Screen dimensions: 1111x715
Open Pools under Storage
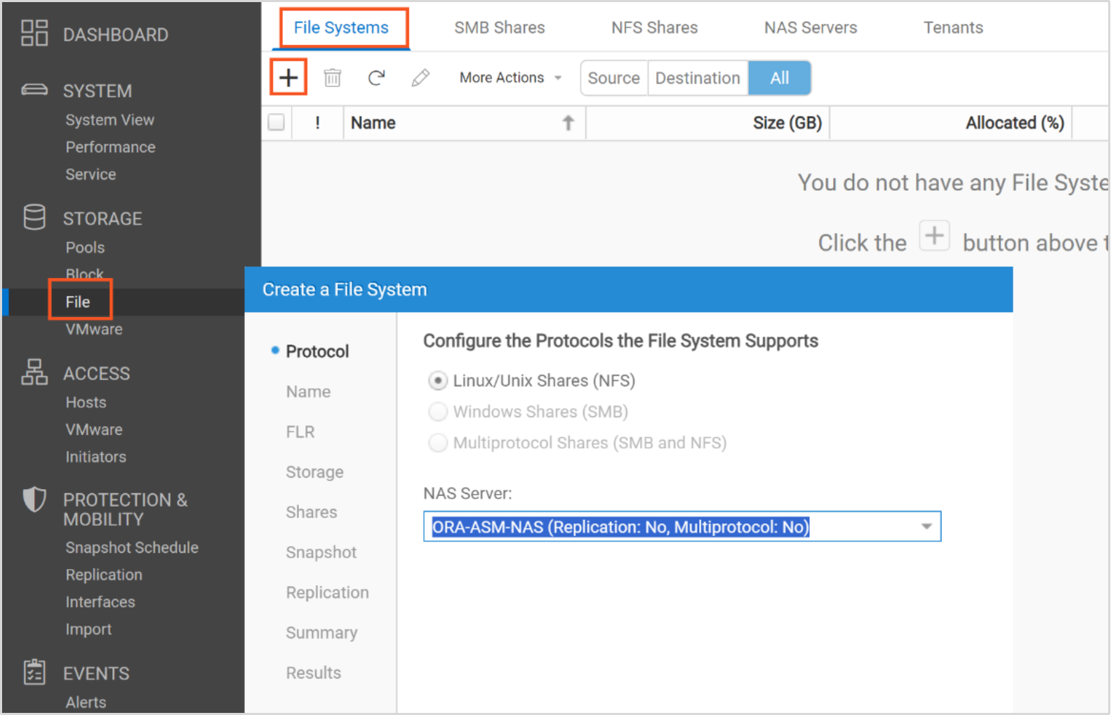[x=85, y=248]
